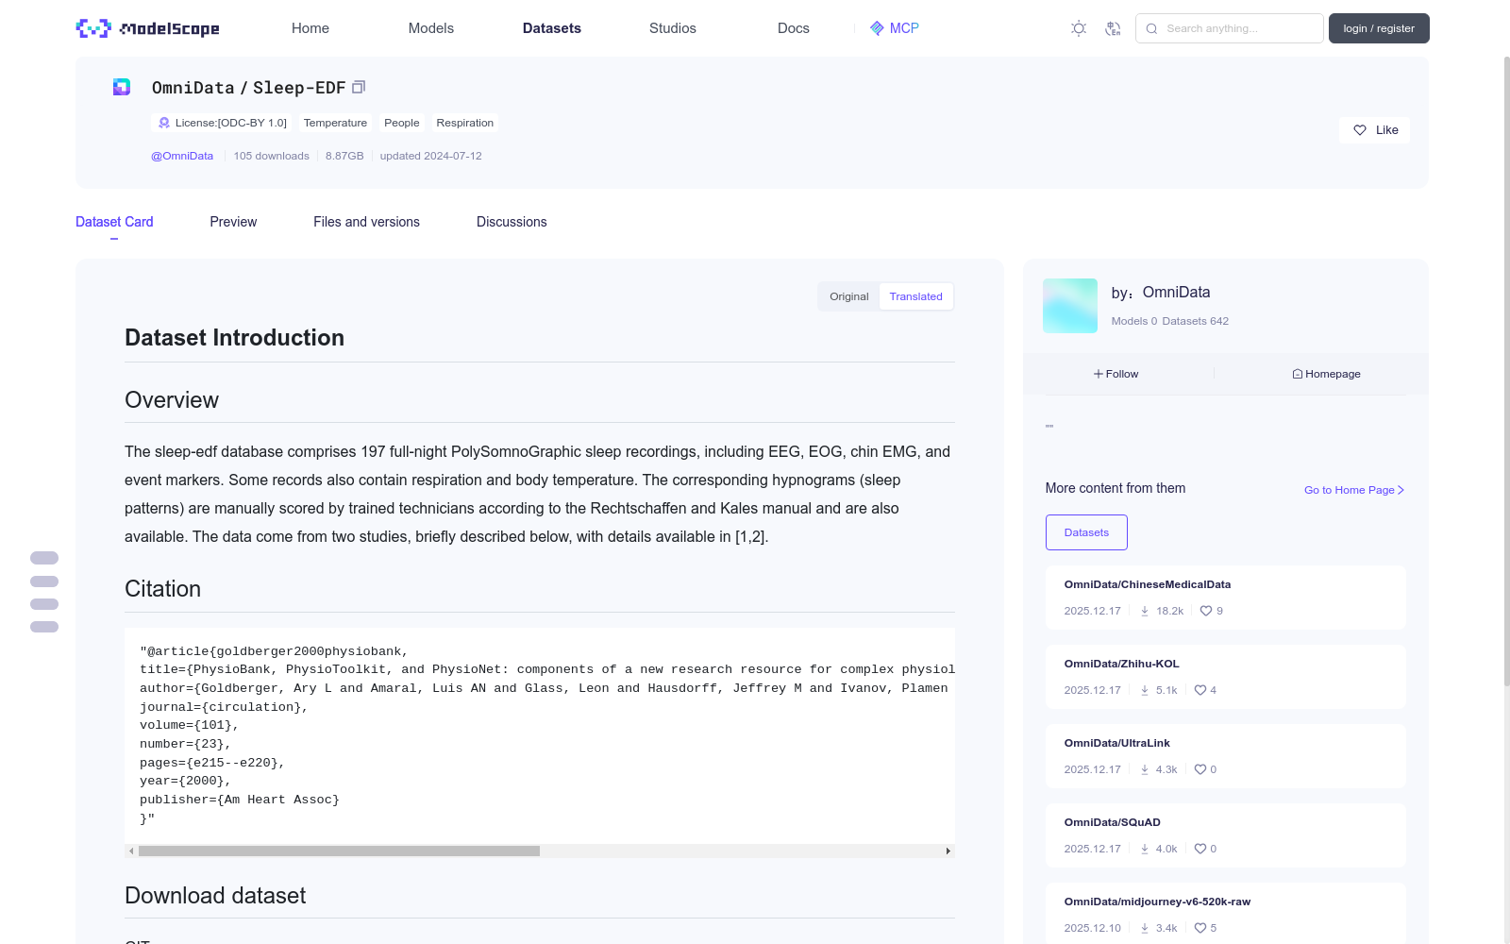The height and width of the screenshot is (944, 1510).
Task: Like the ChineseMedicalData dataset via heart icon
Action: tap(1206, 611)
